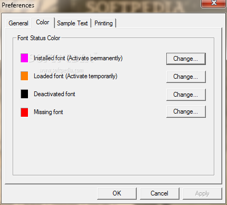Click the greyed-out Apply button
227x205 pixels.
[202, 193]
